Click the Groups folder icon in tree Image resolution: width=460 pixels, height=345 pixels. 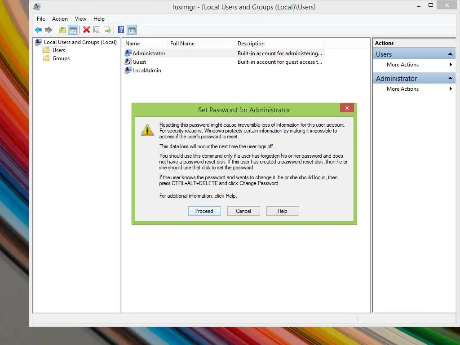pos(46,58)
